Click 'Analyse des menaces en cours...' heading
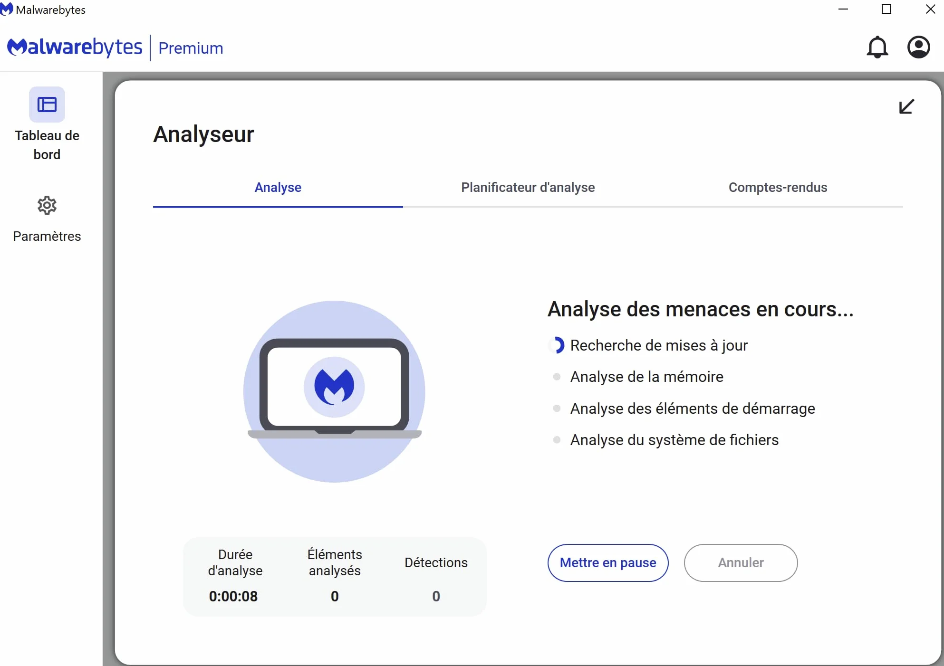The image size is (944, 666). pos(701,309)
